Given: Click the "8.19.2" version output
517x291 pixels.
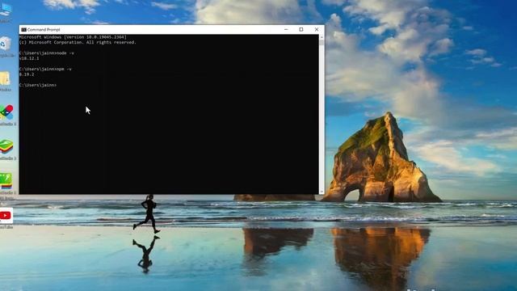Looking at the screenshot, I should (x=27, y=74).
